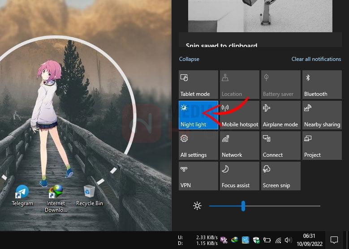Select Internet Download Manager desktop shortcut
349x249 pixels.
[56, 198]
